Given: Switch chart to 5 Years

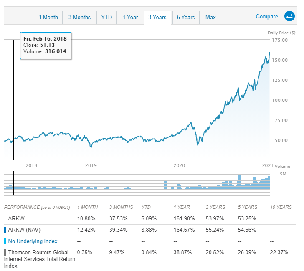Looking at the screenshot, I should pyautogui.click(x=186, y=18).
